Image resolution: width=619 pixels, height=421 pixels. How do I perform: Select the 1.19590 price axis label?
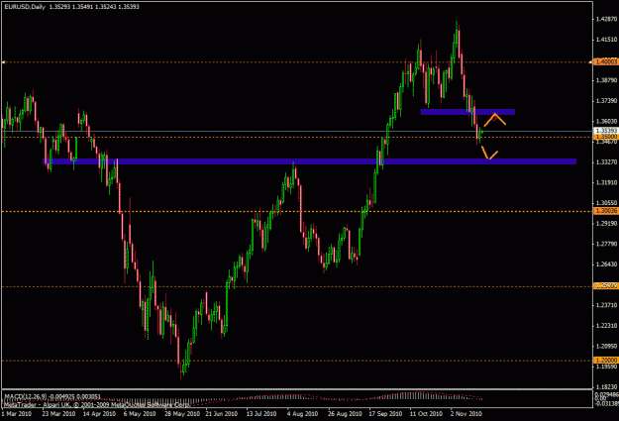(606, 367)
